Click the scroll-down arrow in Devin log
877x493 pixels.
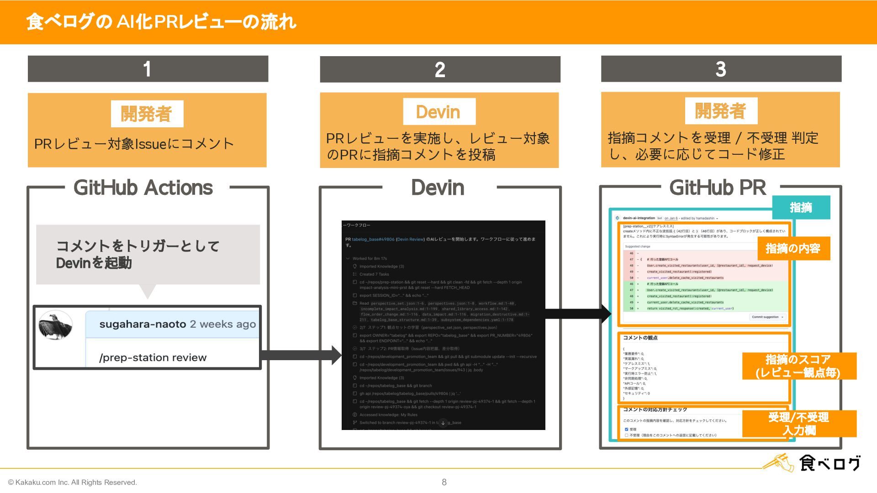pos(443,423)
